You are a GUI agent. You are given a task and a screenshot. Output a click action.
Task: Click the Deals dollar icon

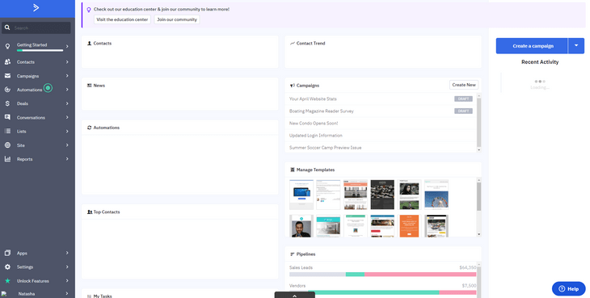tap(7, 103)
